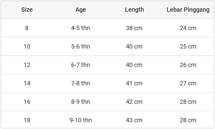215x129 pixels.
Task: Click the Size column header
Action: point(27,10)
